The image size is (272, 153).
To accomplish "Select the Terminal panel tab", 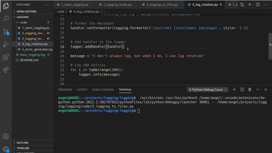I will click(125, 90).
